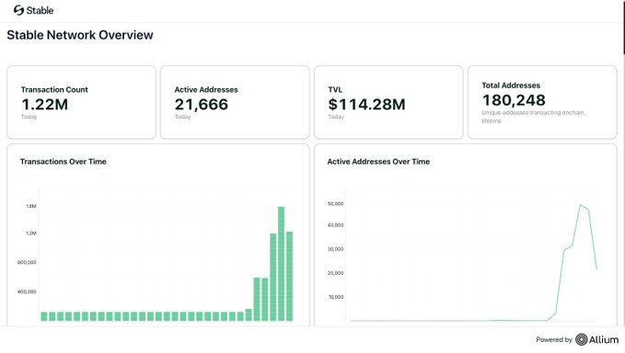Click 'Today' under the TVL value
The height and width of the screenshot is (353, 625).
coord(336,117)
